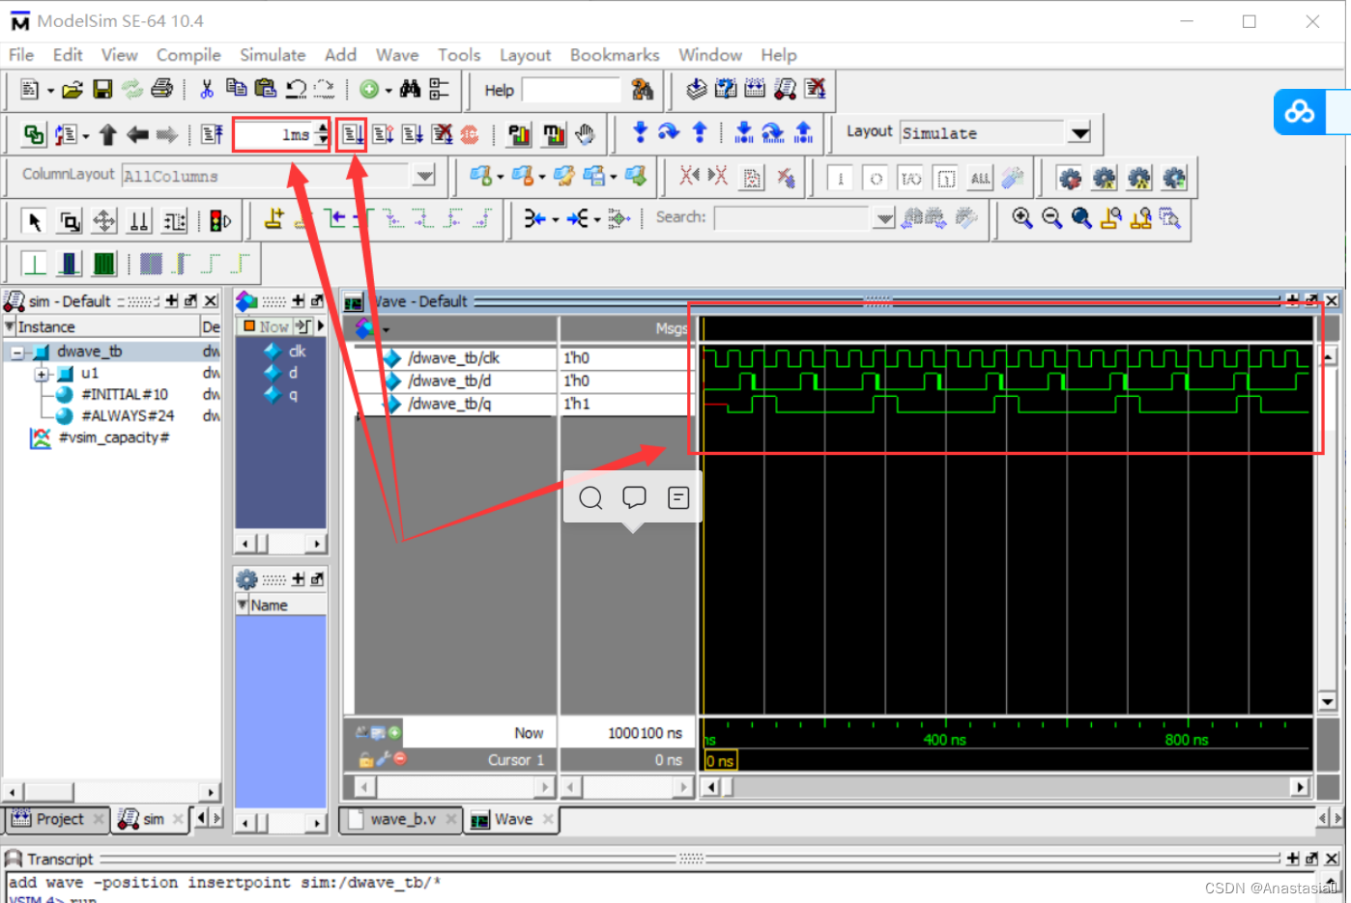
Task: Expand the u1 instance node
Action: 42,374
